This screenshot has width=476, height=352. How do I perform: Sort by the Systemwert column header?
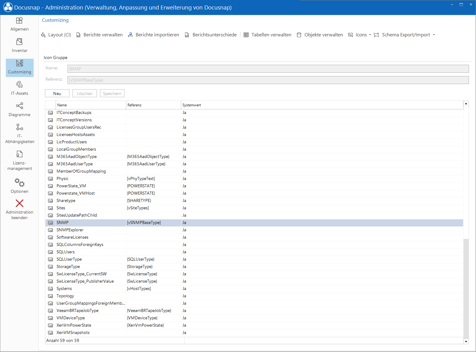[322, 105]
